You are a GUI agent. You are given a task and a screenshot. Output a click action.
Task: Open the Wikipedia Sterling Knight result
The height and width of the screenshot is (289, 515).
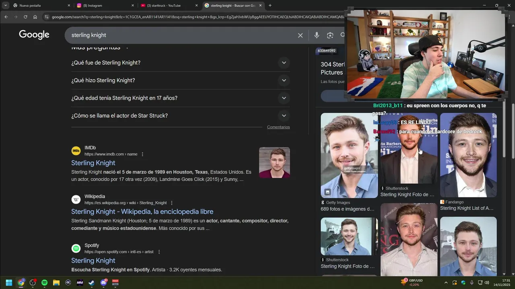(x=142, y=212)
